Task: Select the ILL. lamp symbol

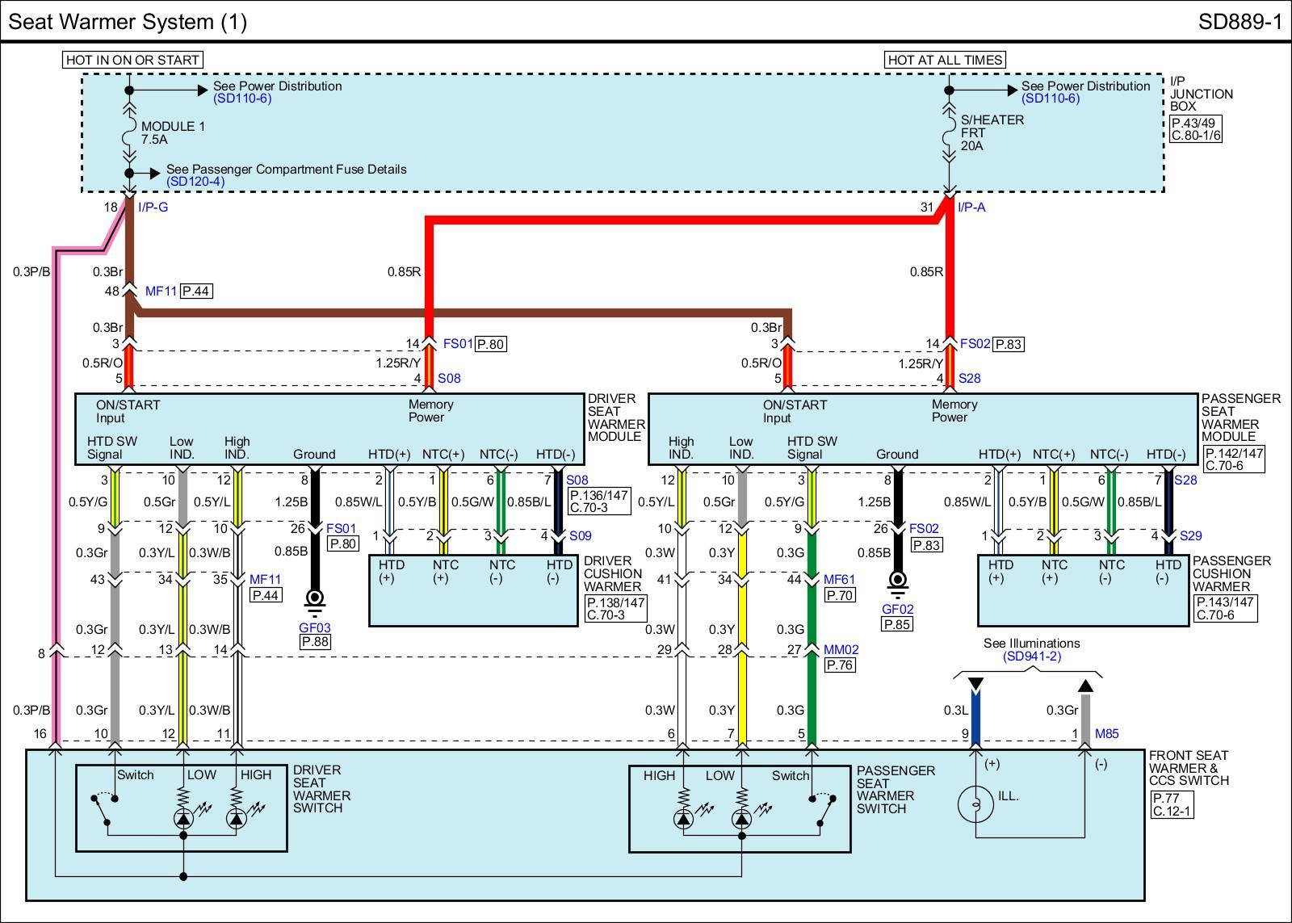Action: (975, 803)
